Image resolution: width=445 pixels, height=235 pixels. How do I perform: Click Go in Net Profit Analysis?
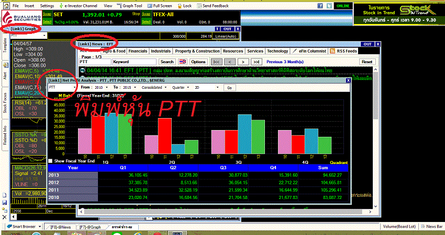pyautogui.click(x=230, y=88)
